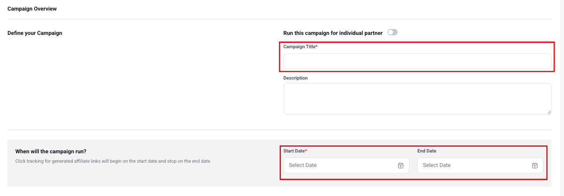Click the Campaign Title input field
This screenshot has height=196, width=564.
[417, 61]
